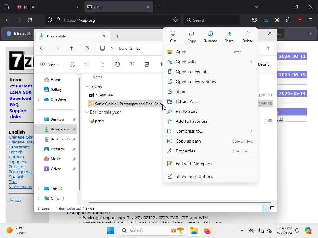318x238 pixels.
Task: Expand OneDrive tree node
Action: click(39, 99)
